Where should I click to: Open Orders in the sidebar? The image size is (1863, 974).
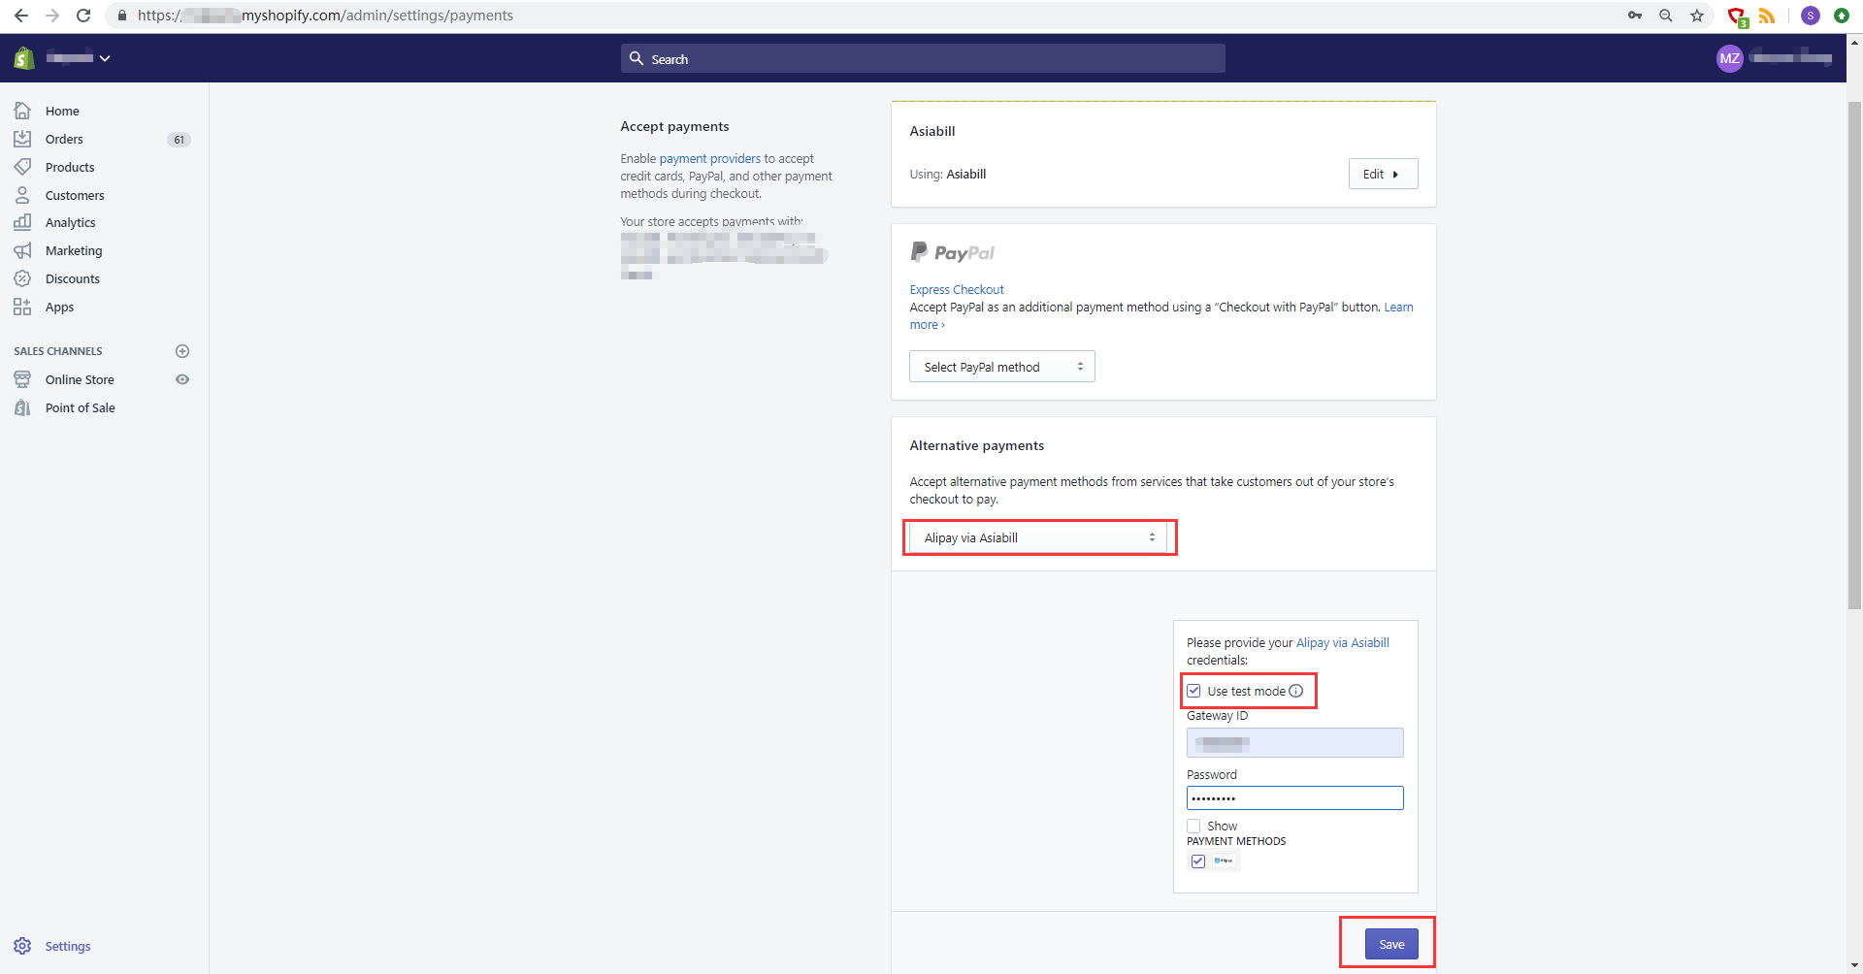[x=64, y=139]
